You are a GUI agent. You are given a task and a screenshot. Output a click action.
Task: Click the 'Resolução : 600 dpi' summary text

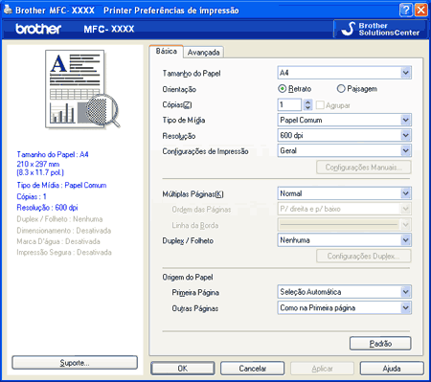click(47, 208)
